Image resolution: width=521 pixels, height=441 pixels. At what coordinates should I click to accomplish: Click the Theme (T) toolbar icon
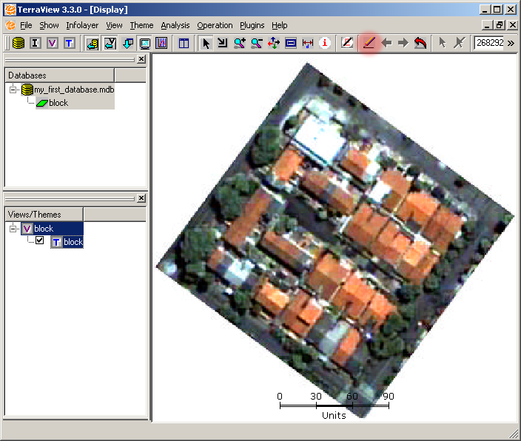(x=69, y=43)
